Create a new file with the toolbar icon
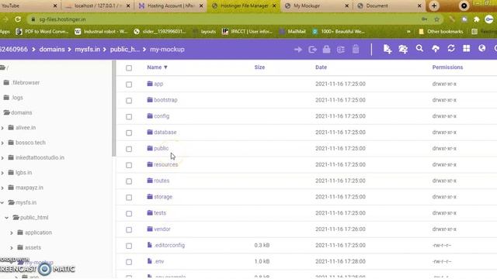This screenshot has height=279, width=497. click(x=388, y=49)
